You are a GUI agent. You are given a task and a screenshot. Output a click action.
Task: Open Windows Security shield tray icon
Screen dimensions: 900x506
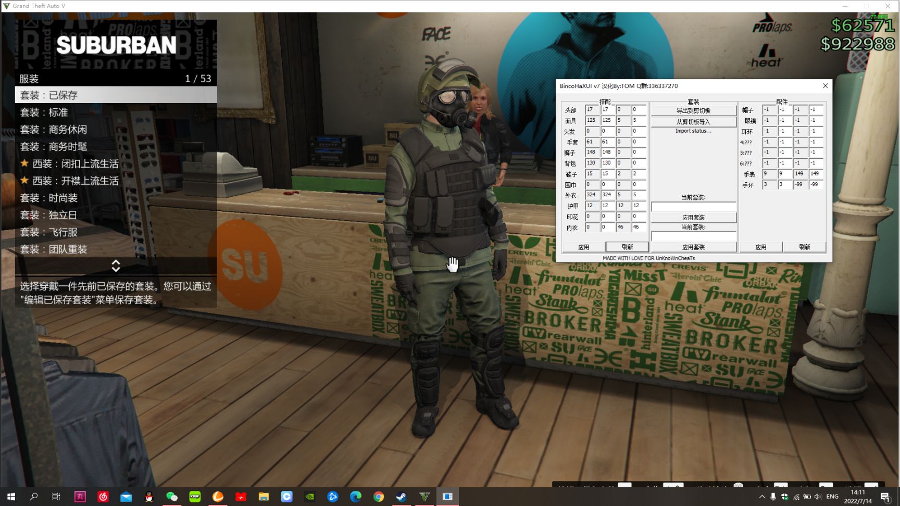[x=784, y=497]
